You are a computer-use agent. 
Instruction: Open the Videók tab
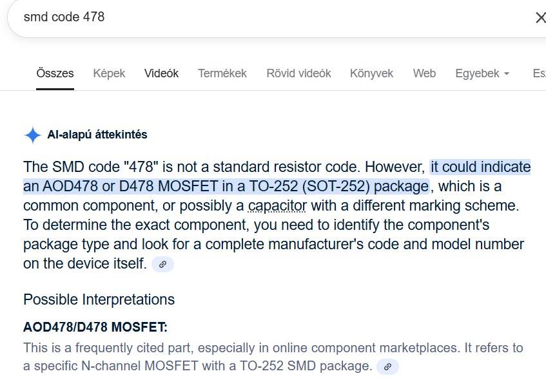161,73
